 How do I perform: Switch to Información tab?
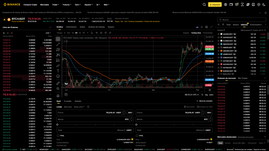point(71,27)
